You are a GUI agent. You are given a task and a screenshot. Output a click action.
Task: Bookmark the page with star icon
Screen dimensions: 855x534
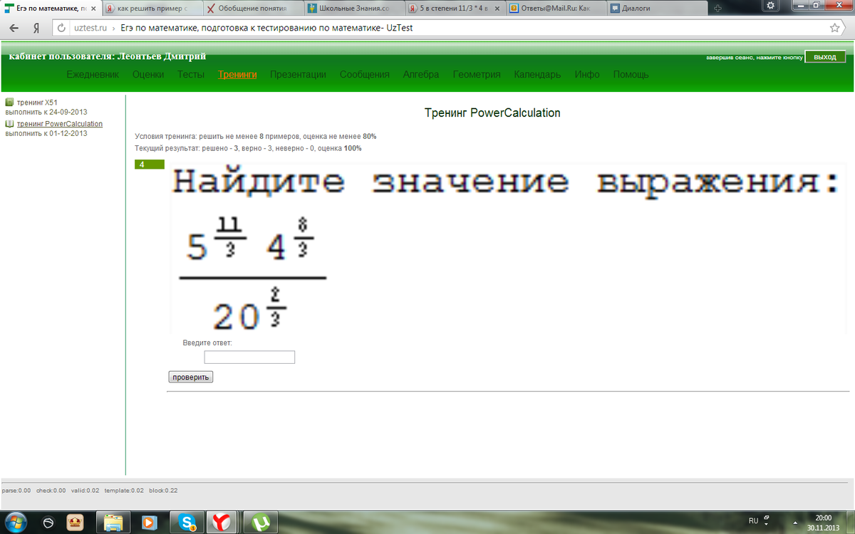click(834, 28)
